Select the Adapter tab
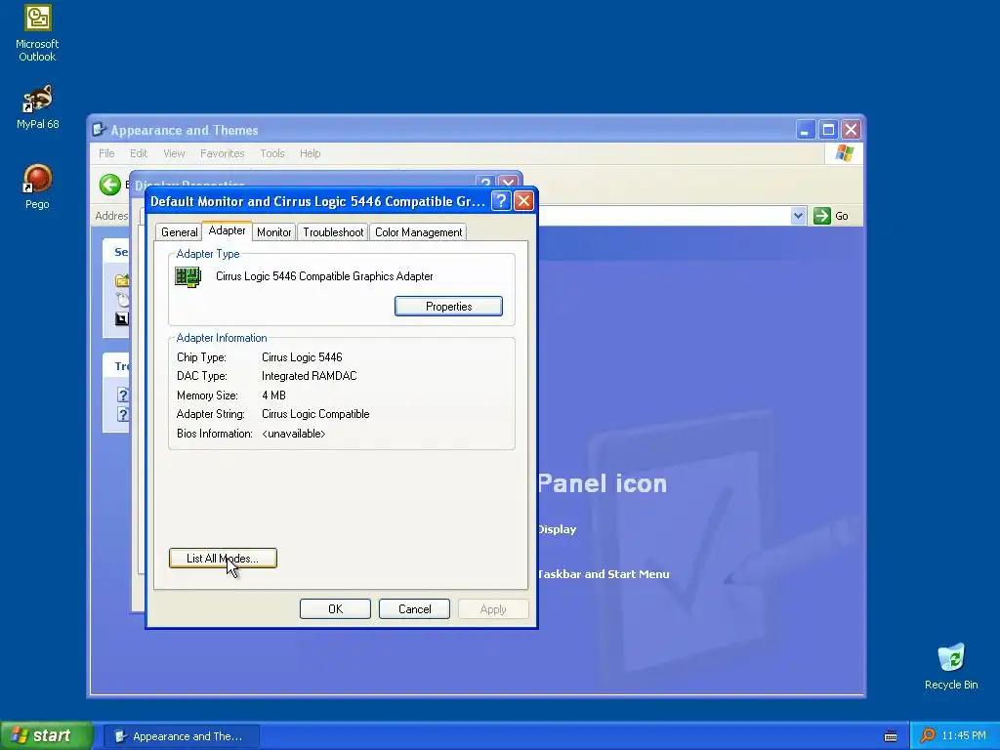The height and width of the screenshot is (750, 1000). pyautogui.click(x=227, y=230)
